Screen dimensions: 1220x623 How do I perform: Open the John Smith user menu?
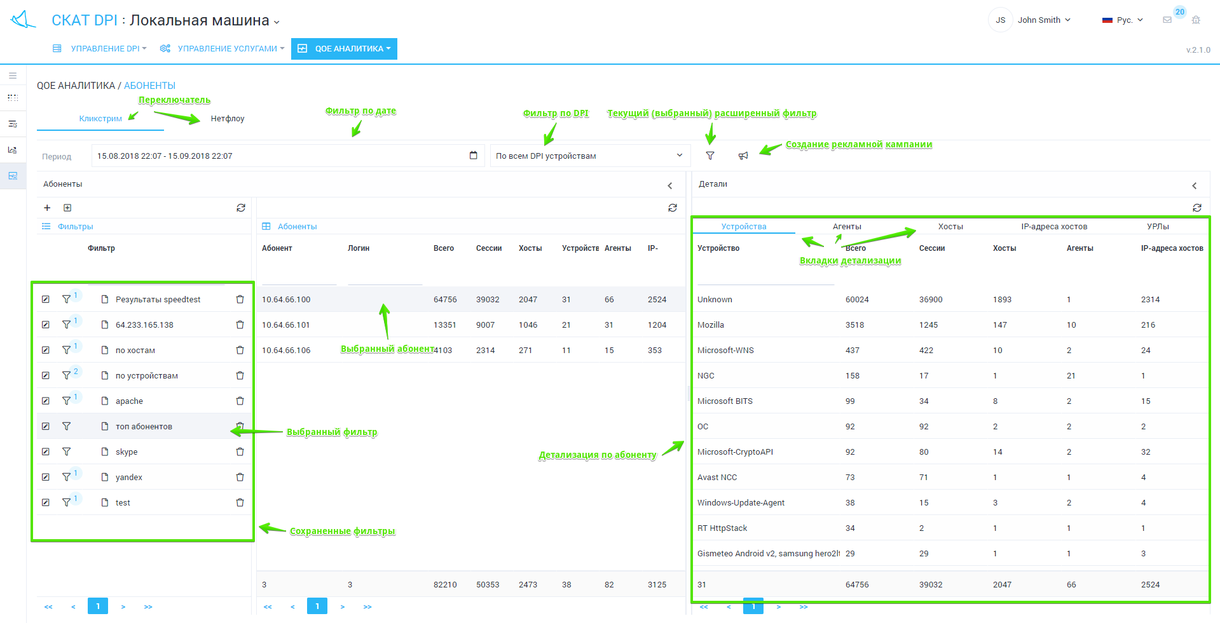point(1043,20)
